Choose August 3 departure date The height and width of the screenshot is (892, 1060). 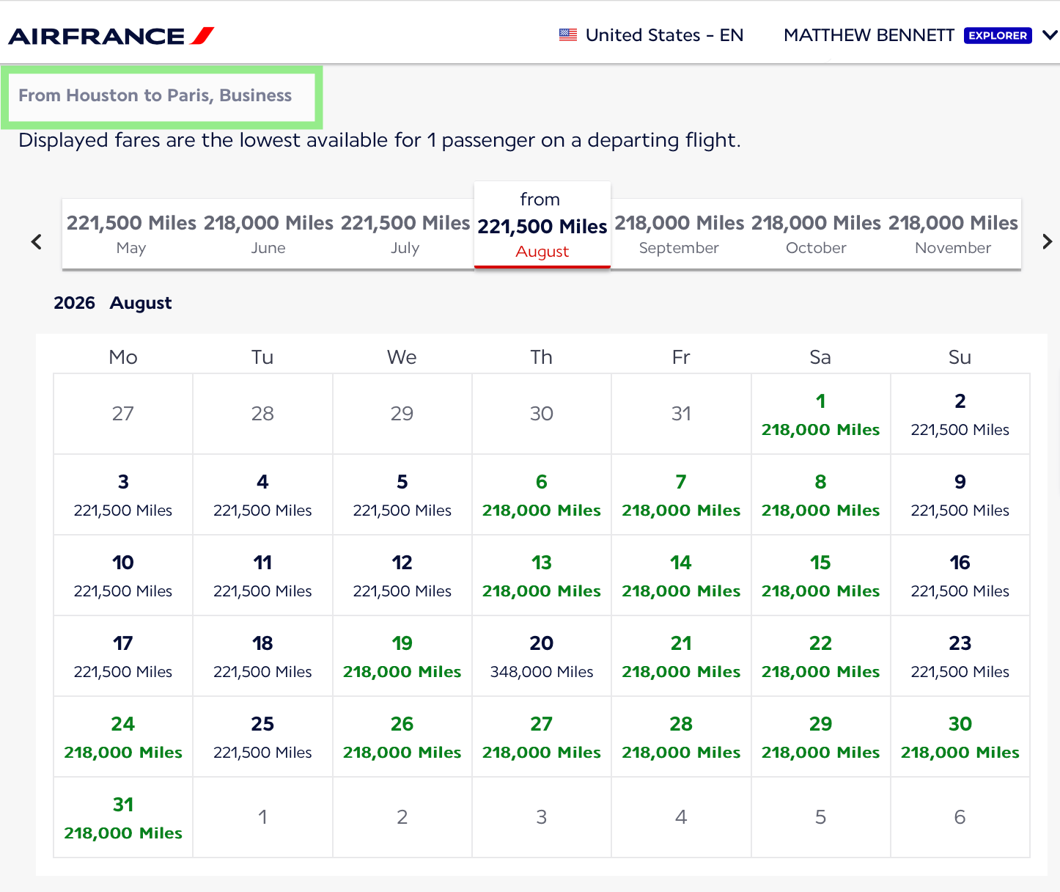tap(123, 494)
